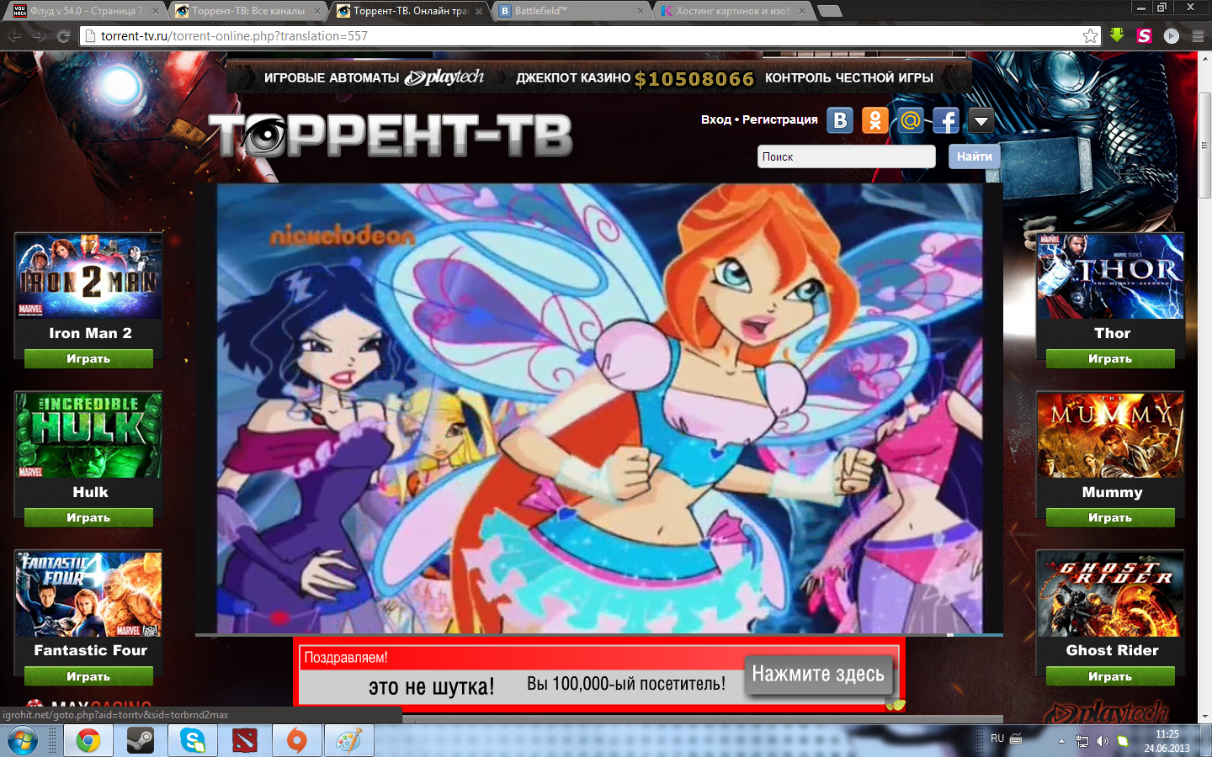Click Играть under Fantastic Four

tap(88, 676)
